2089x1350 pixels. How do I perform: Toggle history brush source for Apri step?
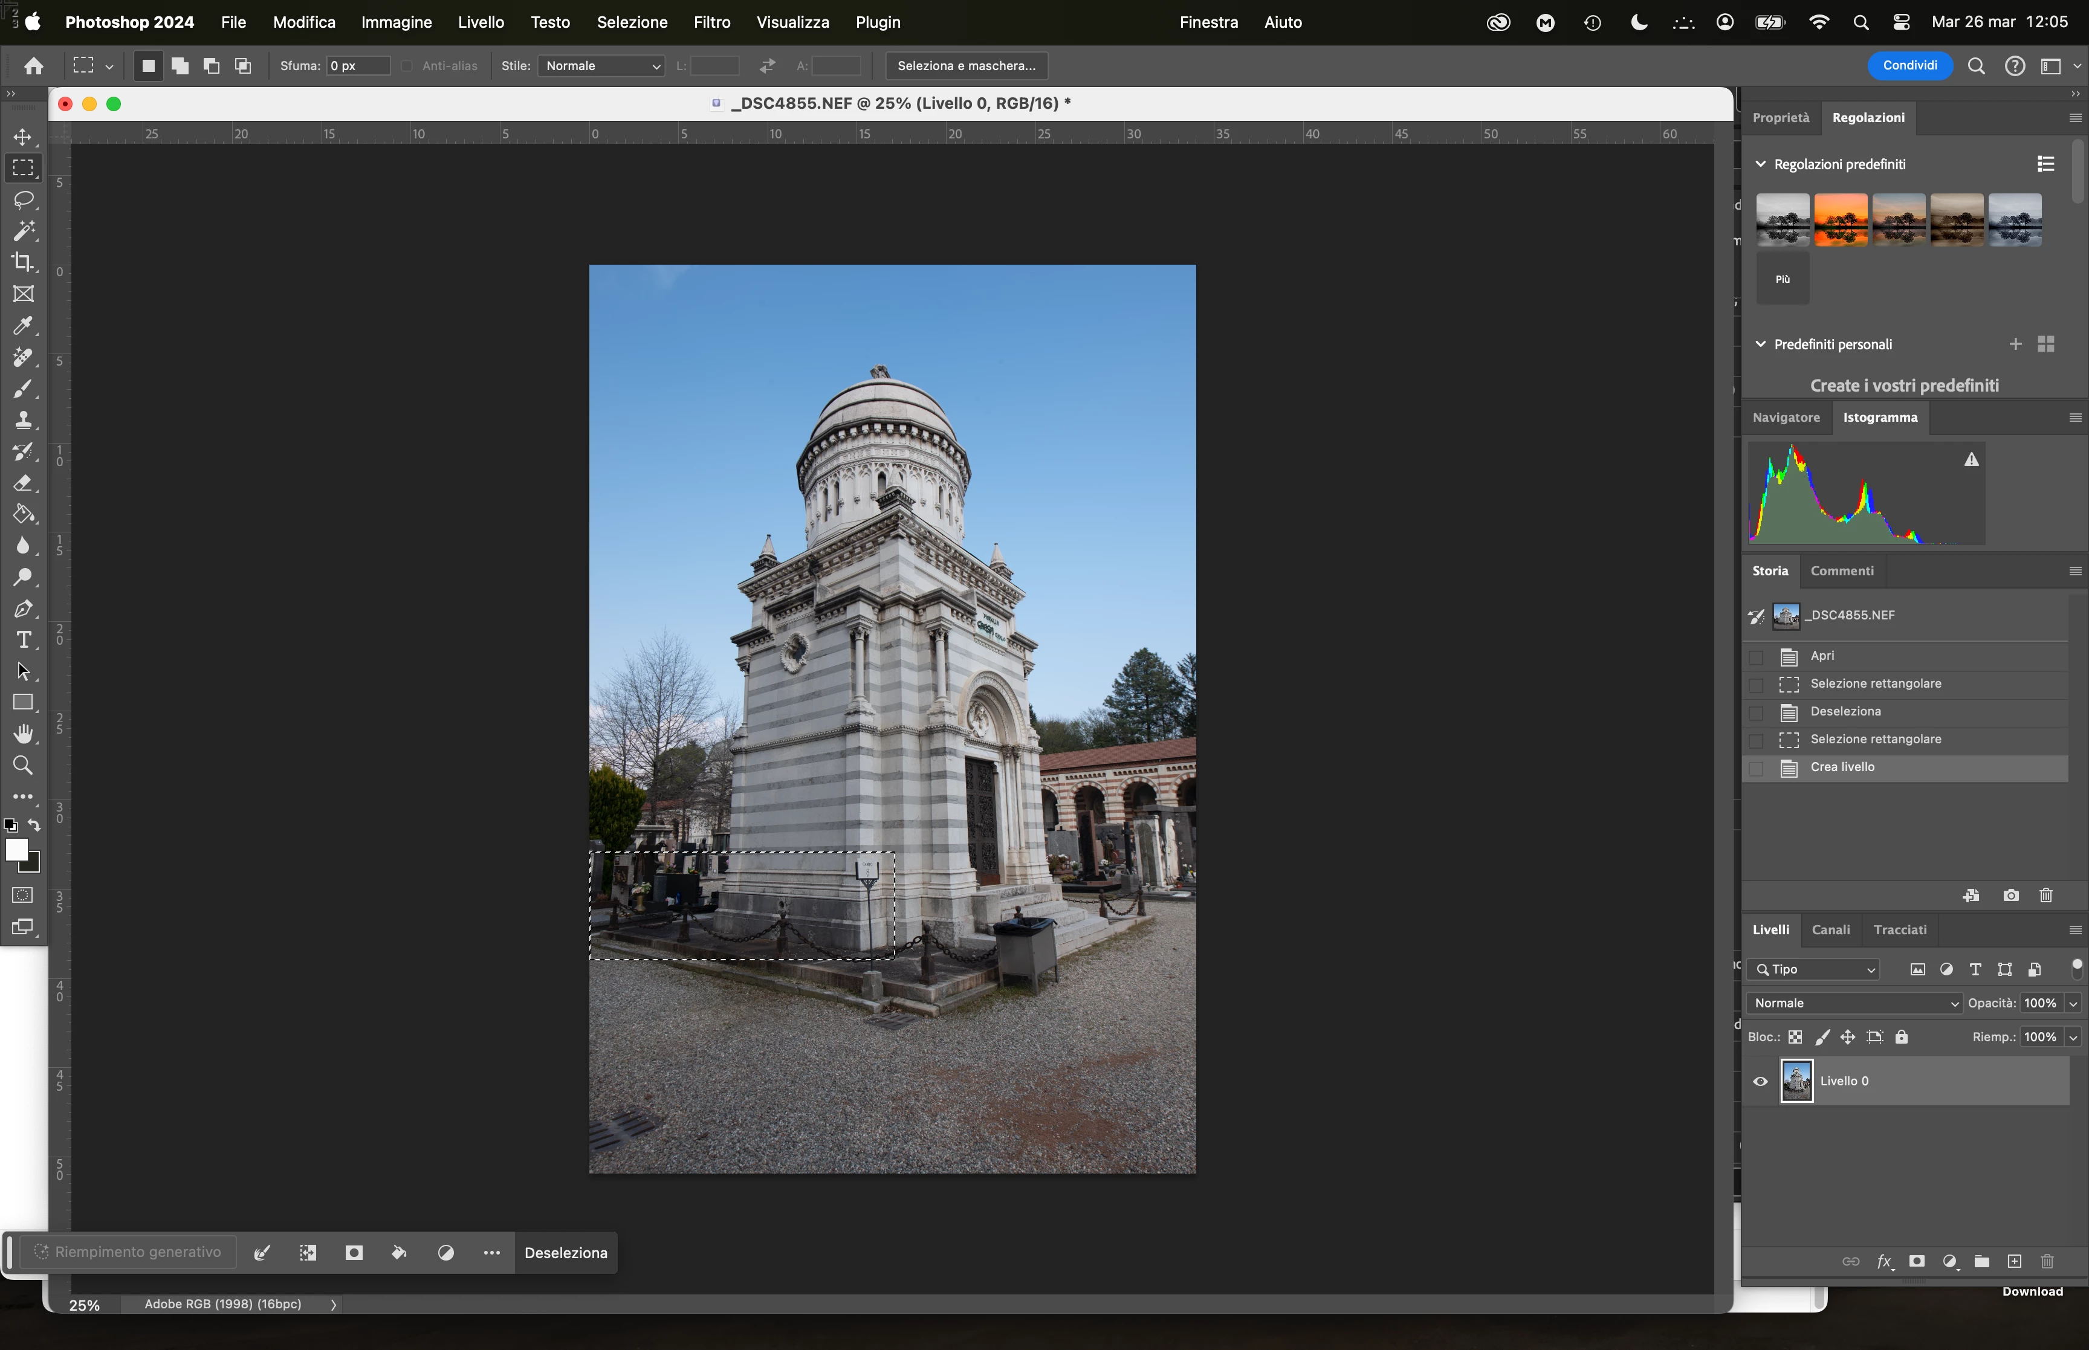1756,657
